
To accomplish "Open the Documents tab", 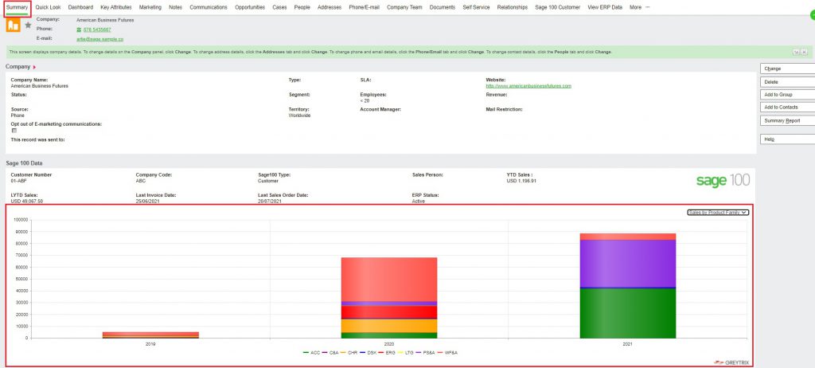I will 443,7.
